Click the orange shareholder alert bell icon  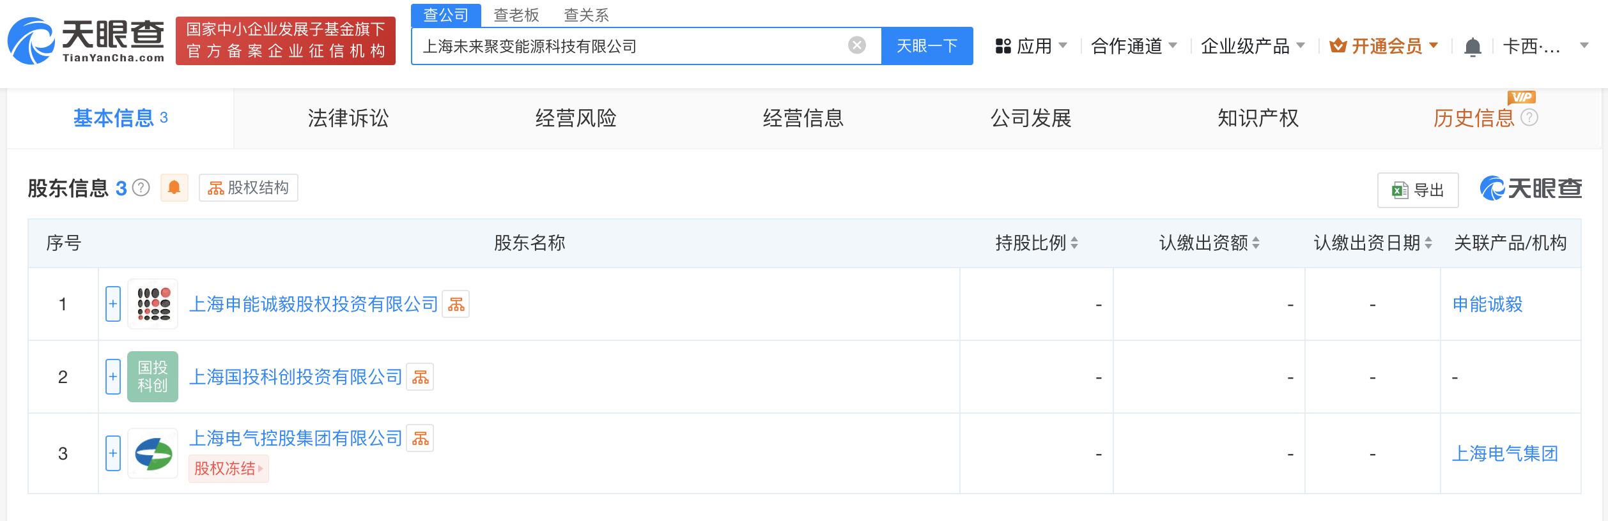click(174, 188)
